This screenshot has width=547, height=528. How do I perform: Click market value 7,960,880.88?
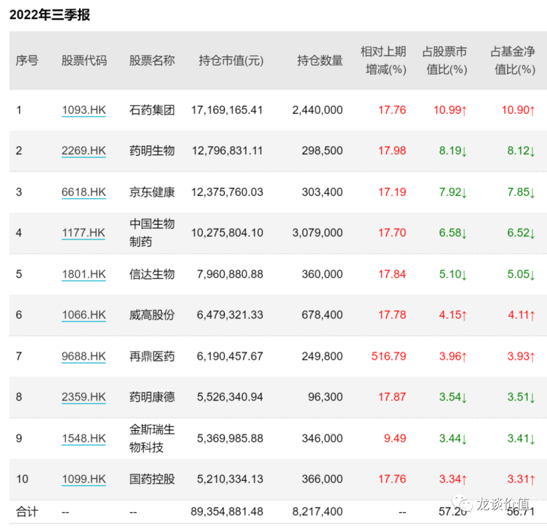pos(230,274)
